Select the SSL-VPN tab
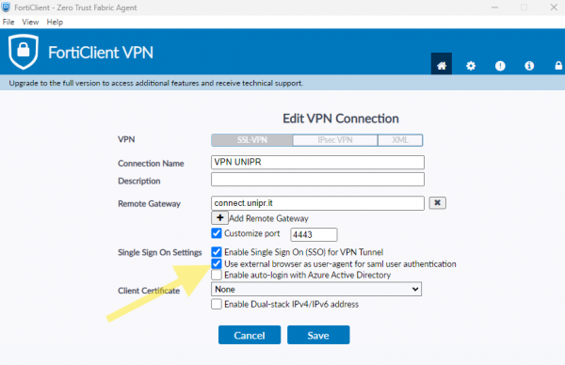The width and height of the screenshot is (565, 365). [x=252, y=140]
